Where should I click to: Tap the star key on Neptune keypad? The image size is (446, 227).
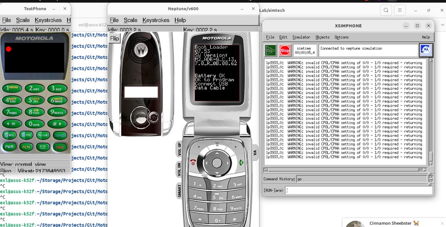click(200, 219)
